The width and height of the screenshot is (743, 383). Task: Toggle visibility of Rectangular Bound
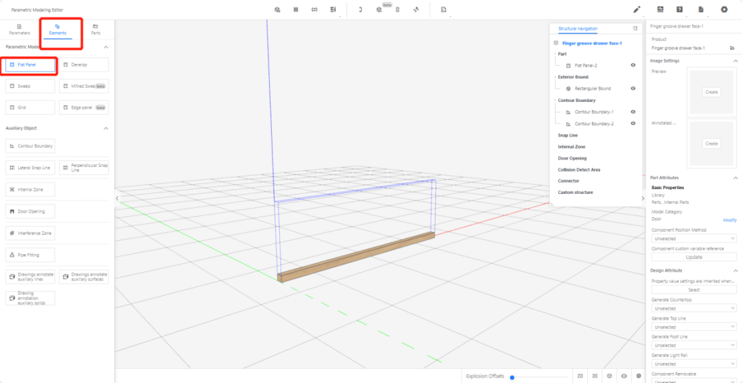click(x=633, y=89)
